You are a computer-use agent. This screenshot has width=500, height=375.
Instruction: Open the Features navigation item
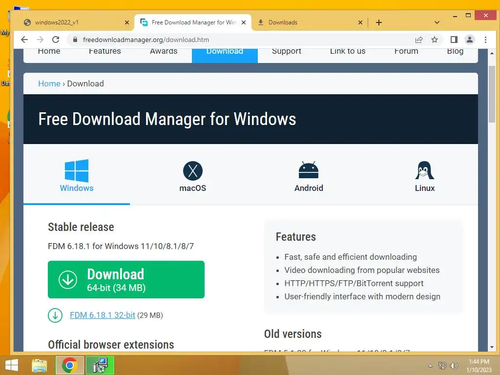click(104, 52)
